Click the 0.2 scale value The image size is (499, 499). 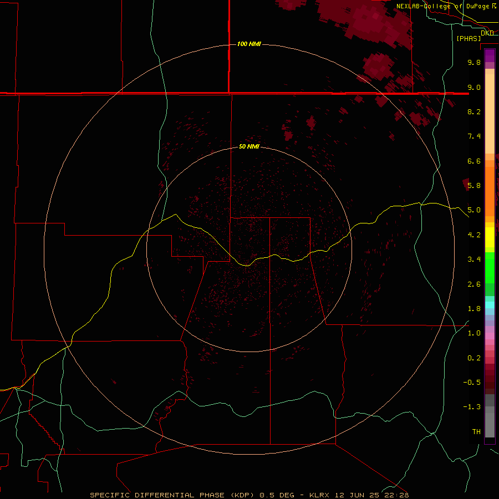(474, 358)
